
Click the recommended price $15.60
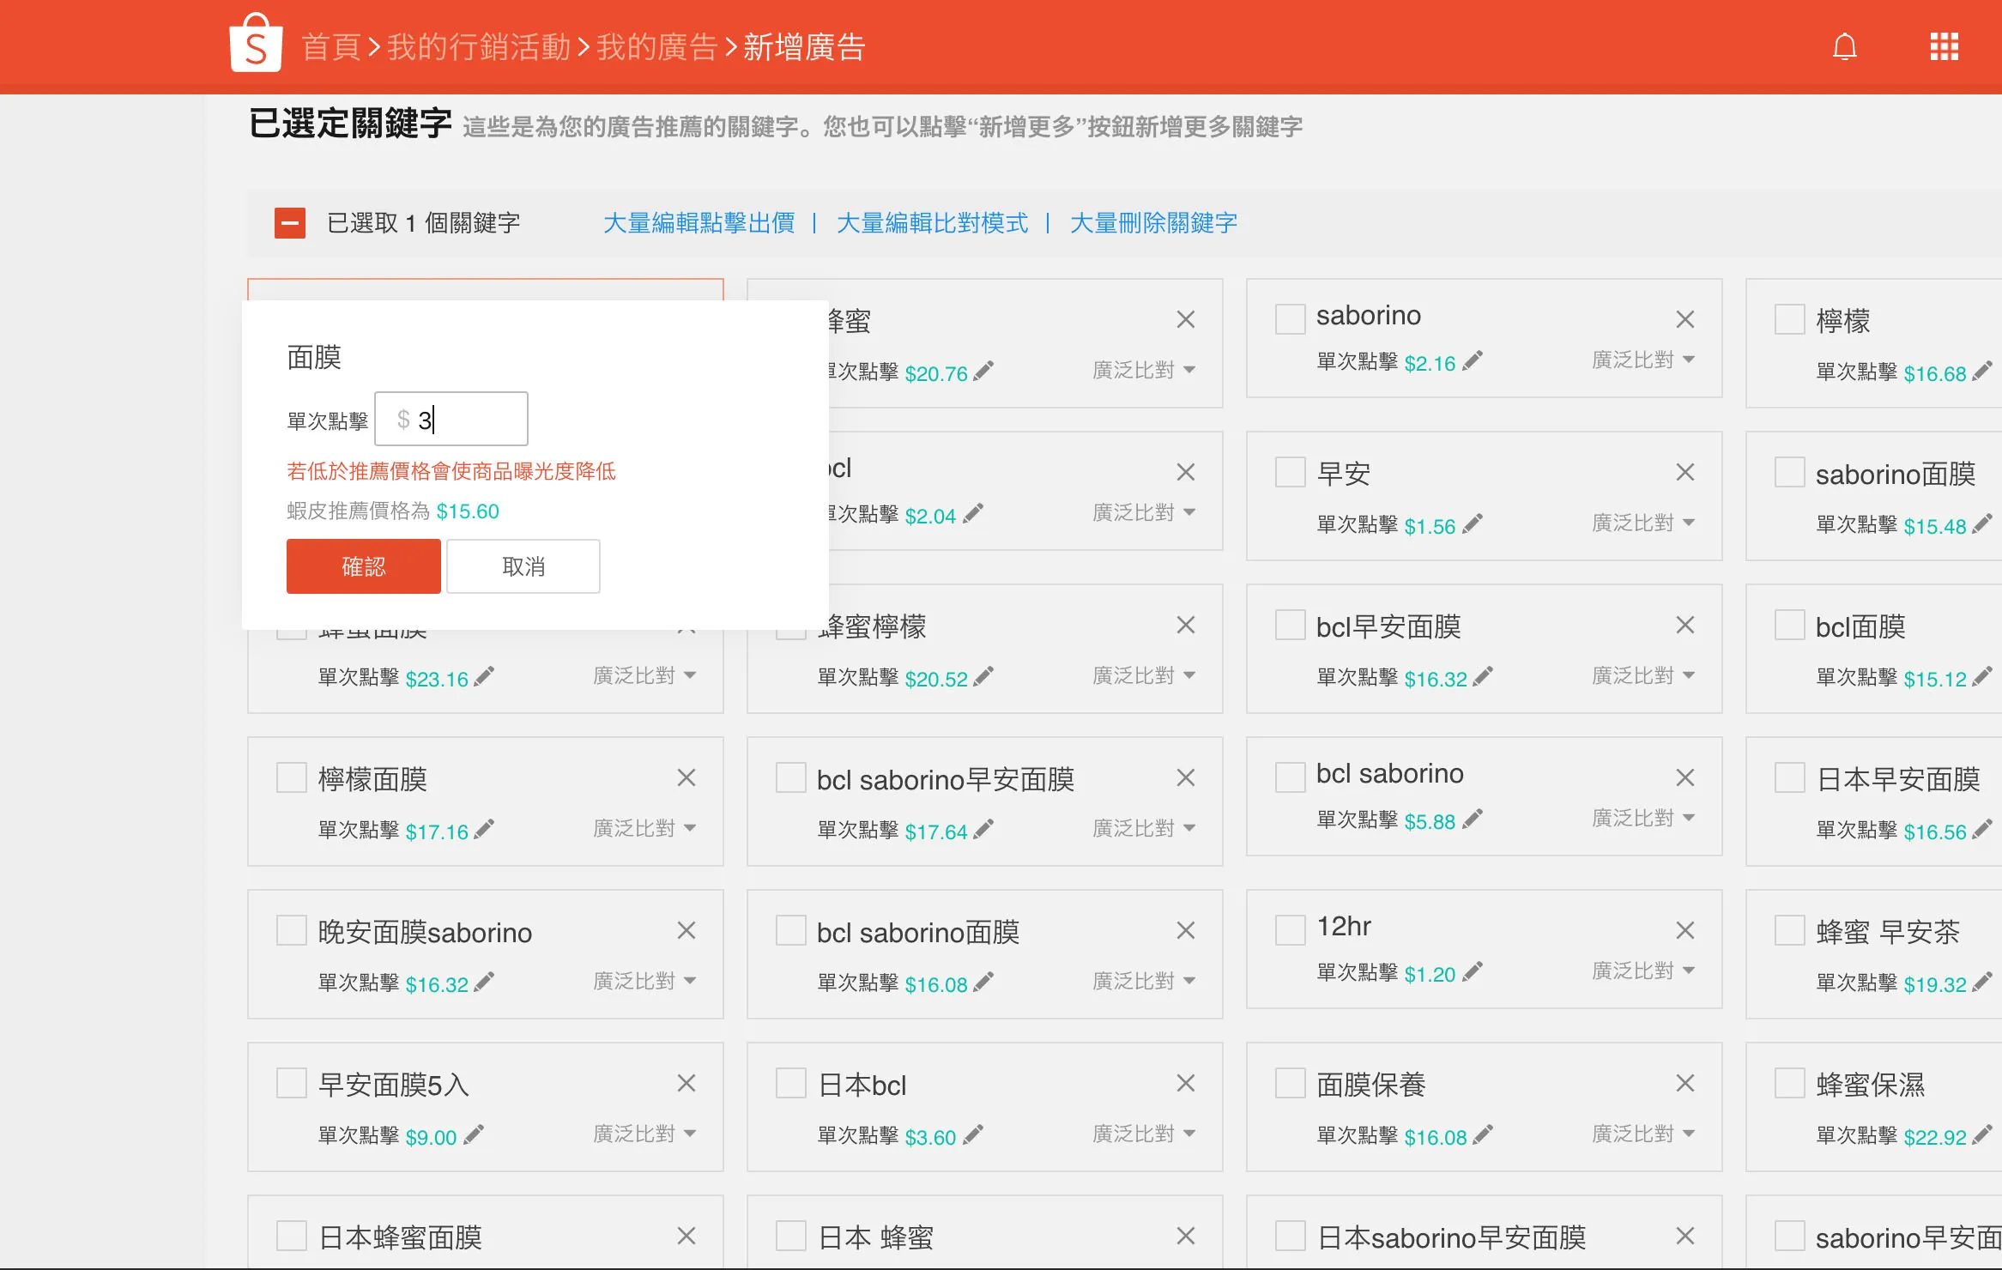coord(468,511)
